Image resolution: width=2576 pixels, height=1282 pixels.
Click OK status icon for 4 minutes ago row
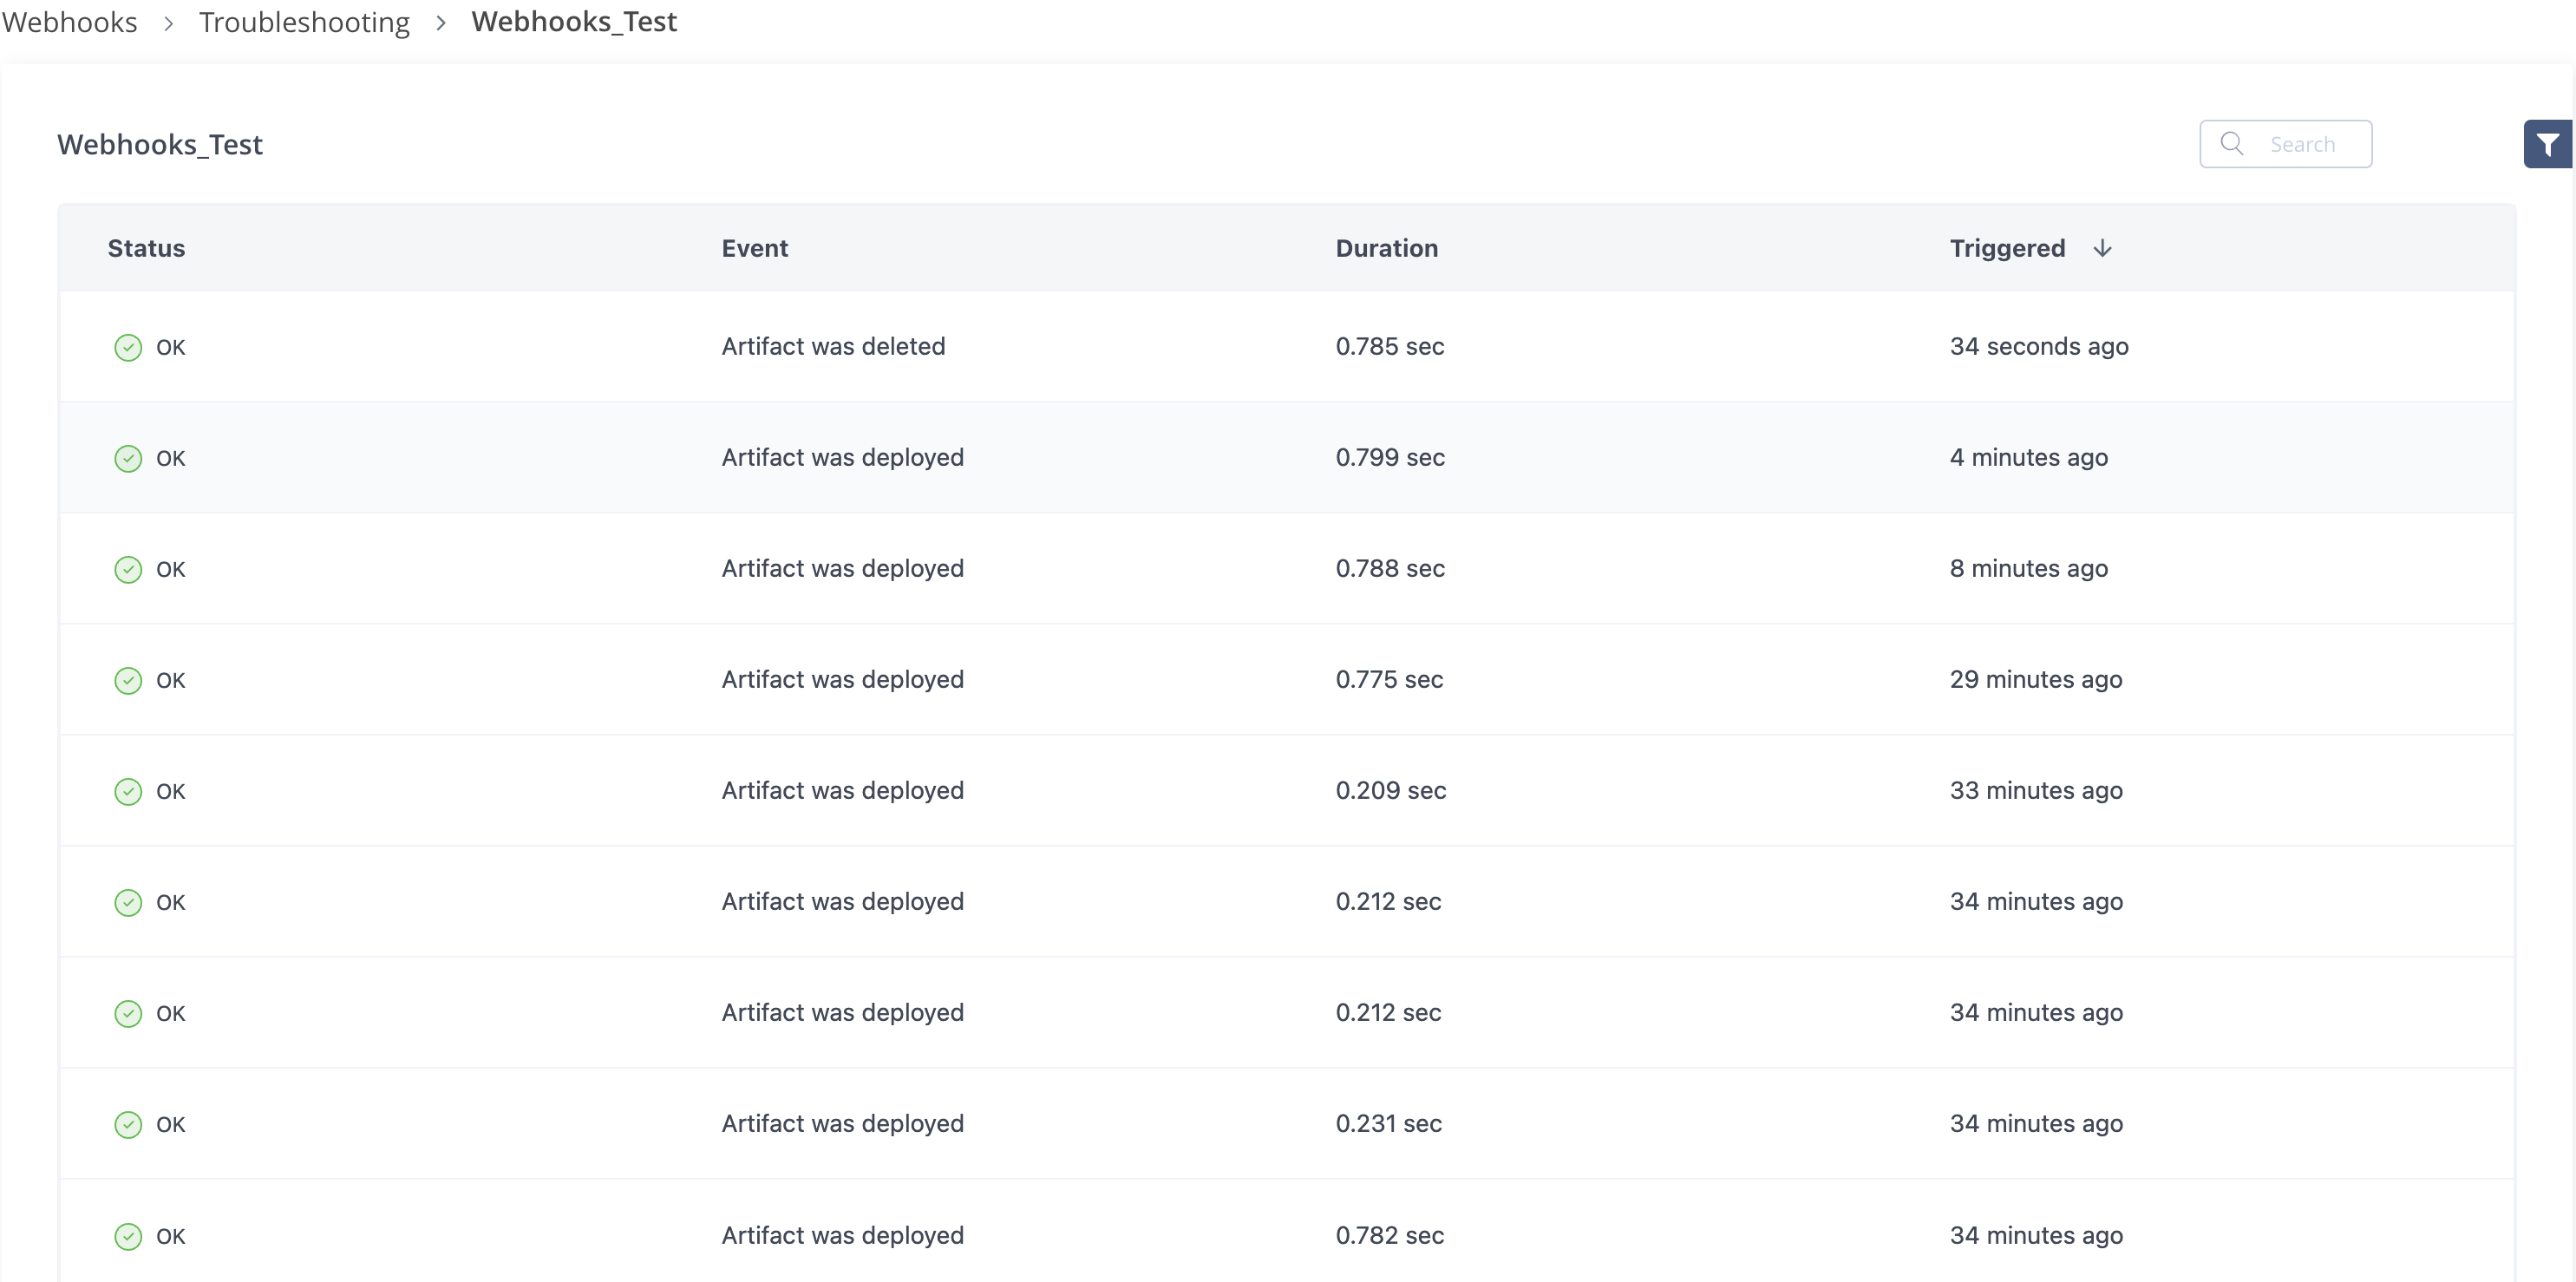[128, 458]
